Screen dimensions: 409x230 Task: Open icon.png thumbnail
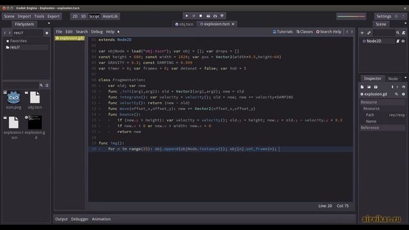[13, 98]
